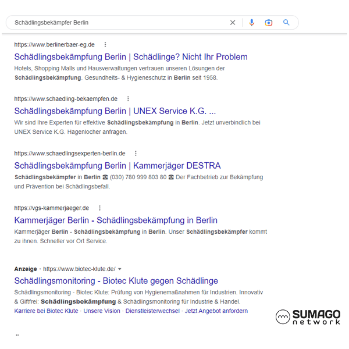Follow the 'Unsere Vision' sitelink
Viewport: 349px width, 349px height.
tap(102, 311)
